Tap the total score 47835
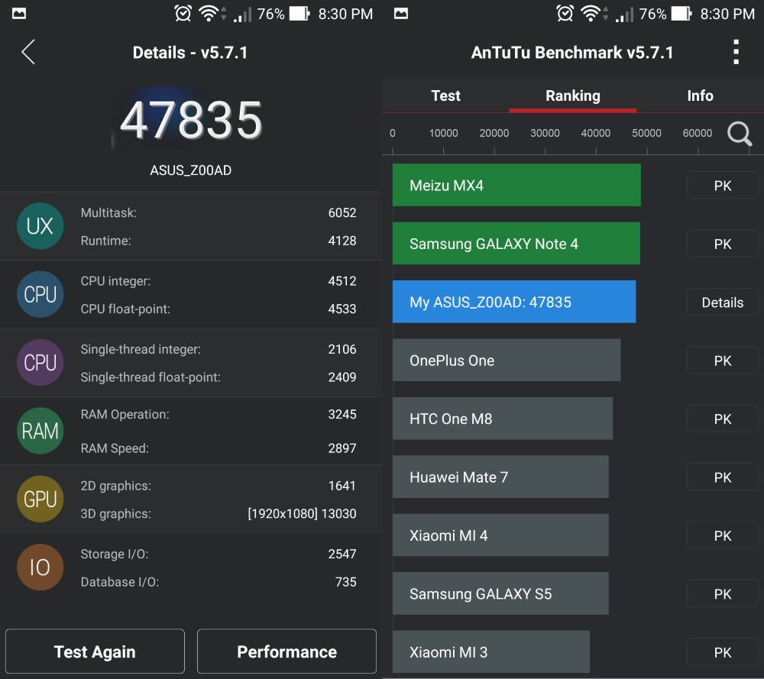This screenshot has width=764, height=679. 191,120
